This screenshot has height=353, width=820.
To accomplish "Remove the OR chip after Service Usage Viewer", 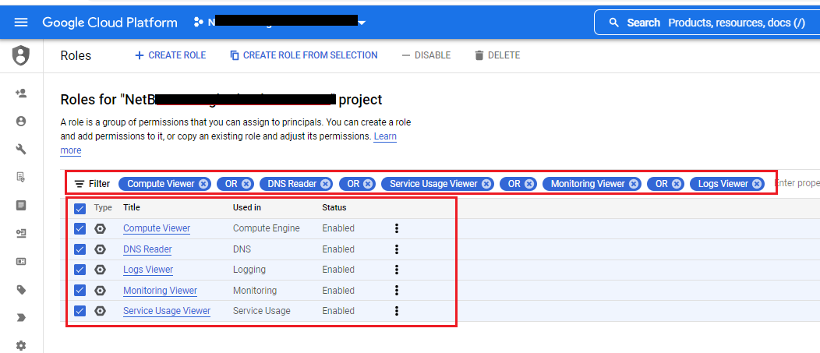I will pyautogui.click(x=529, y=184).
